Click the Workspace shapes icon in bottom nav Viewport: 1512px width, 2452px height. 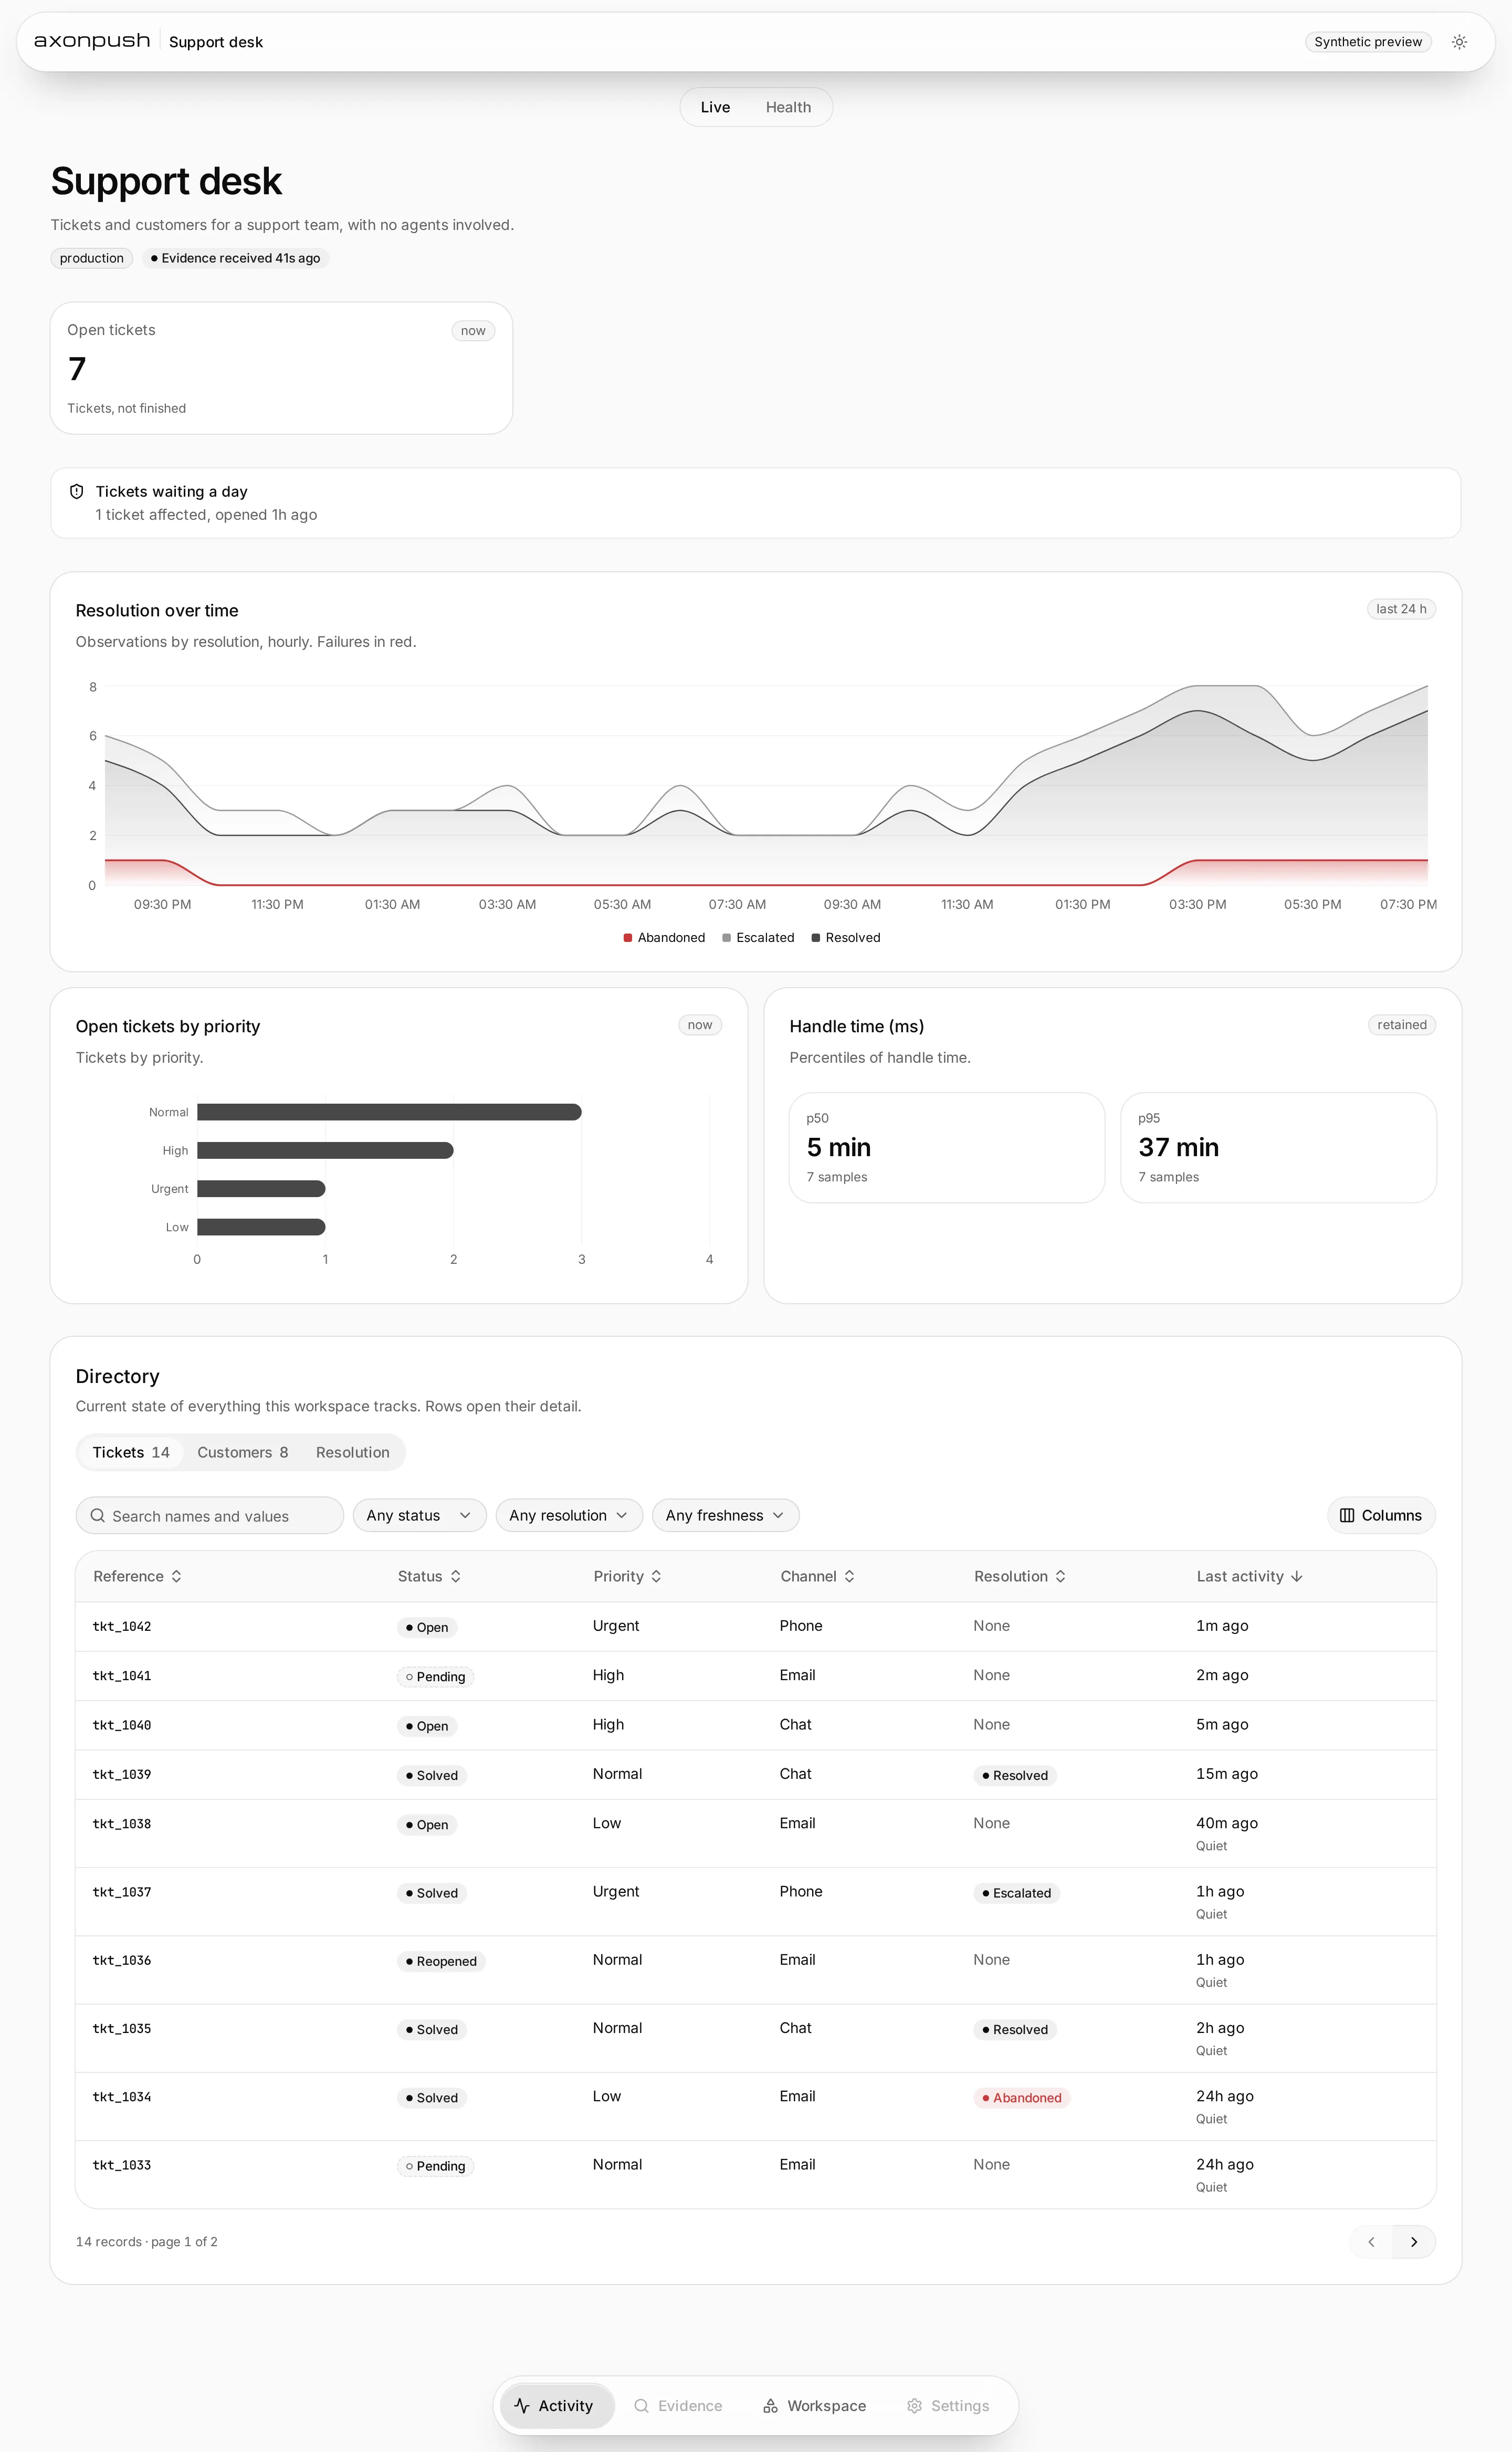click(771, 2405)
